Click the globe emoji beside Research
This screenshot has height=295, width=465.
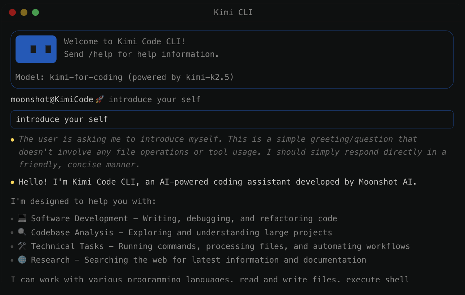point(22,259)
